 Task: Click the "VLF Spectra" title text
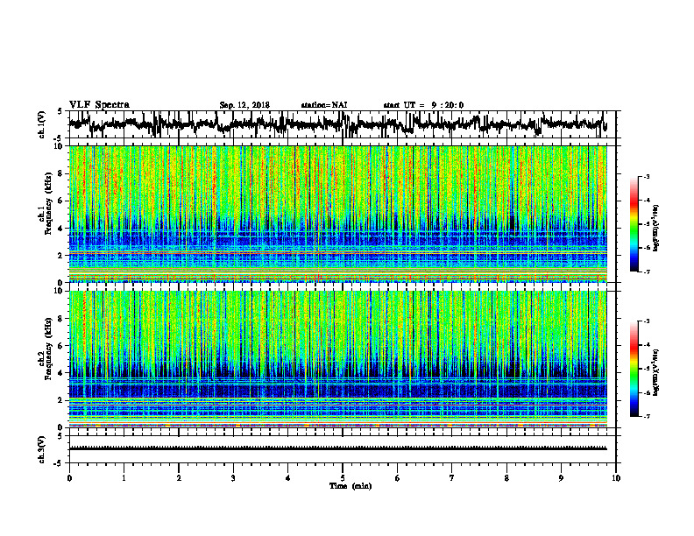coord(99,105)
